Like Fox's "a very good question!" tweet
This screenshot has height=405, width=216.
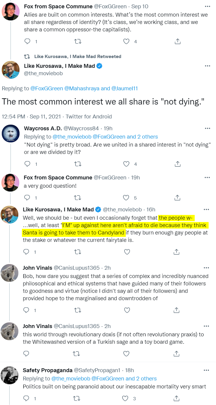tap(126, 197)
